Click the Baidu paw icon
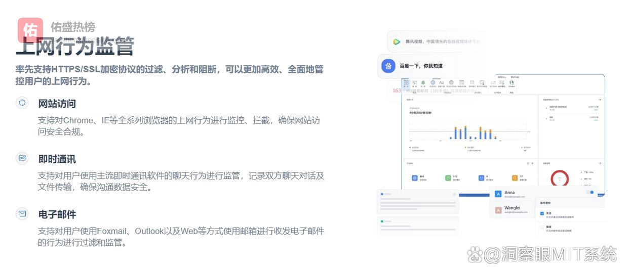Image resolution: width=629 pixels, height=276 pixels. point(388,66)
